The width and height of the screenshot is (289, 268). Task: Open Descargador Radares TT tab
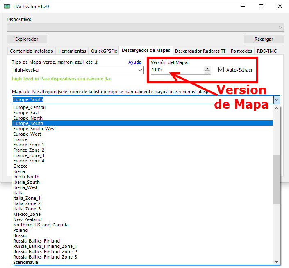[x=200, y=51]
